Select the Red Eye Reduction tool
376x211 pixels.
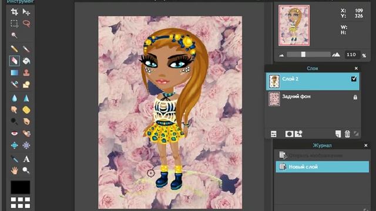coord(14,133)
